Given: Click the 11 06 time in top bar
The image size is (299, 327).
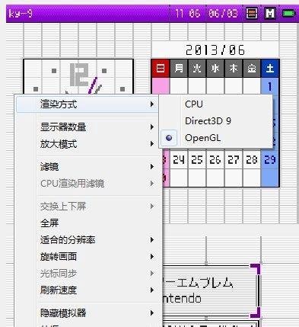Looking at the screenshot, I should [188, 13].
